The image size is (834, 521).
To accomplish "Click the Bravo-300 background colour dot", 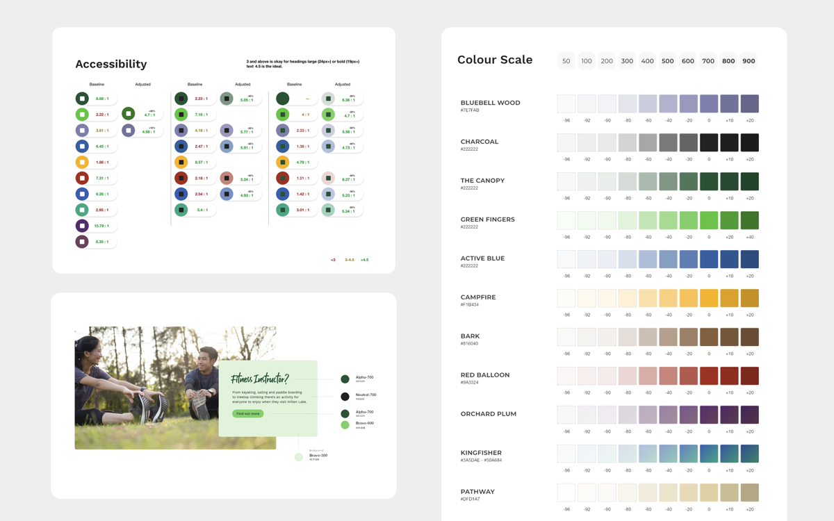I will (x=299, y=457).
